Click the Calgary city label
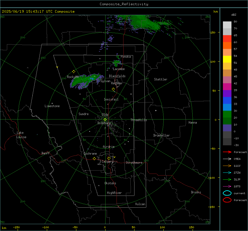 point(107,162)
